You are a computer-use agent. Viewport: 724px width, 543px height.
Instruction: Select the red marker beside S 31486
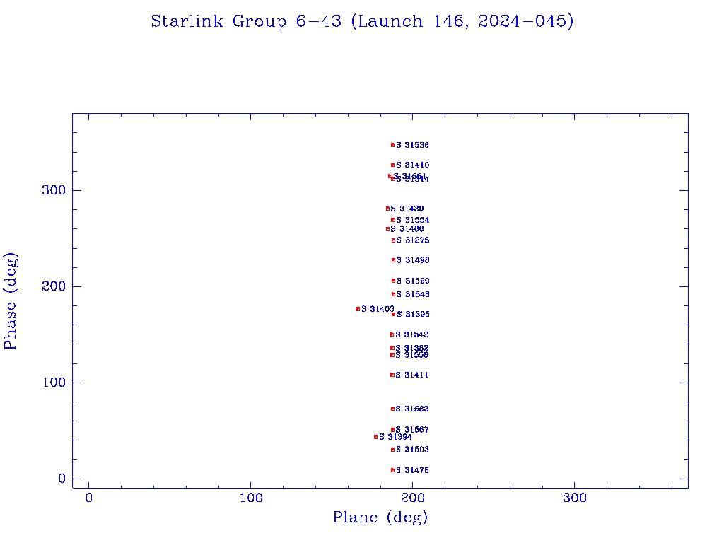point(388,229)
